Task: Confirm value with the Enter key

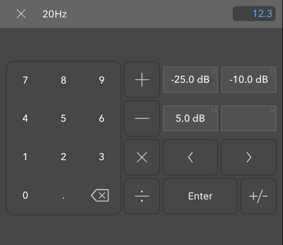Action: [x=200, y=196]
